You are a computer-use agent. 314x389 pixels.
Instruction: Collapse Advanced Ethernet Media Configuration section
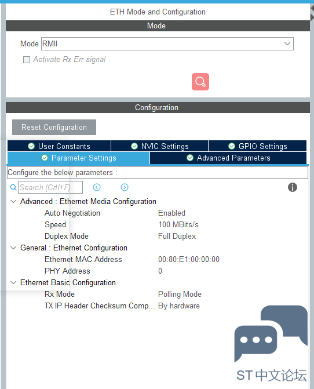click(x=13, y=201)
